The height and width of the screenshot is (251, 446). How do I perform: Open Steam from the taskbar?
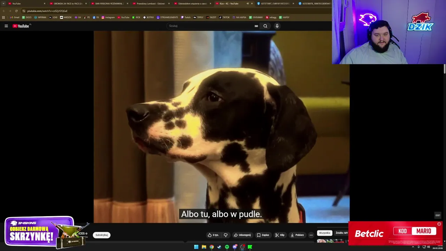[219, 247]
